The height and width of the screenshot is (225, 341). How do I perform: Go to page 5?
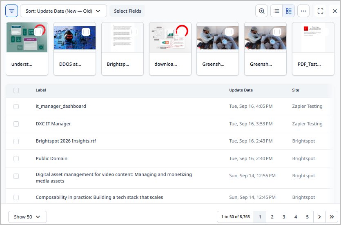(307, 217)
